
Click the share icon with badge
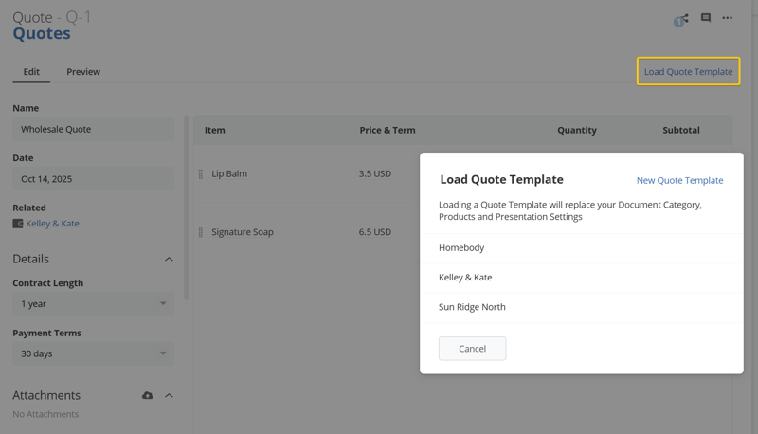click(x=682, y=19)
